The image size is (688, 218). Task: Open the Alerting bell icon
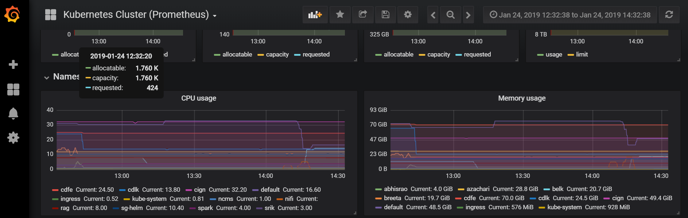pyautogui.click(x=13, y=113)
